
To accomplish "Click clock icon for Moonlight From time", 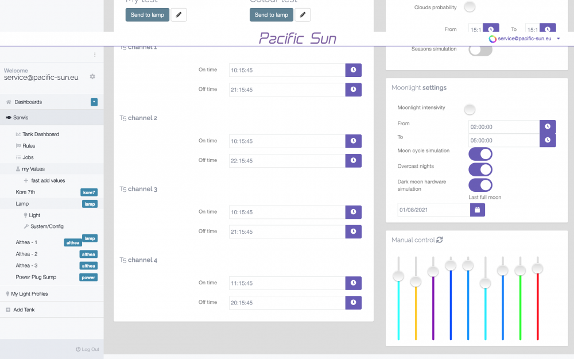I will (x=548, y=126).
